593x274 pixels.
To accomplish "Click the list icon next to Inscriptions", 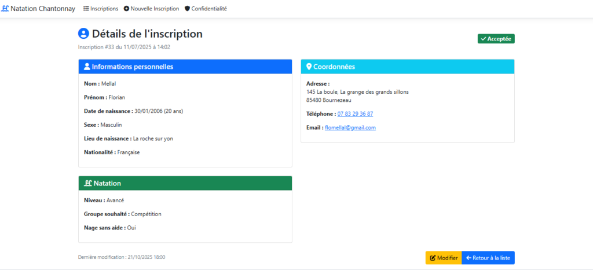I will 86,8.
